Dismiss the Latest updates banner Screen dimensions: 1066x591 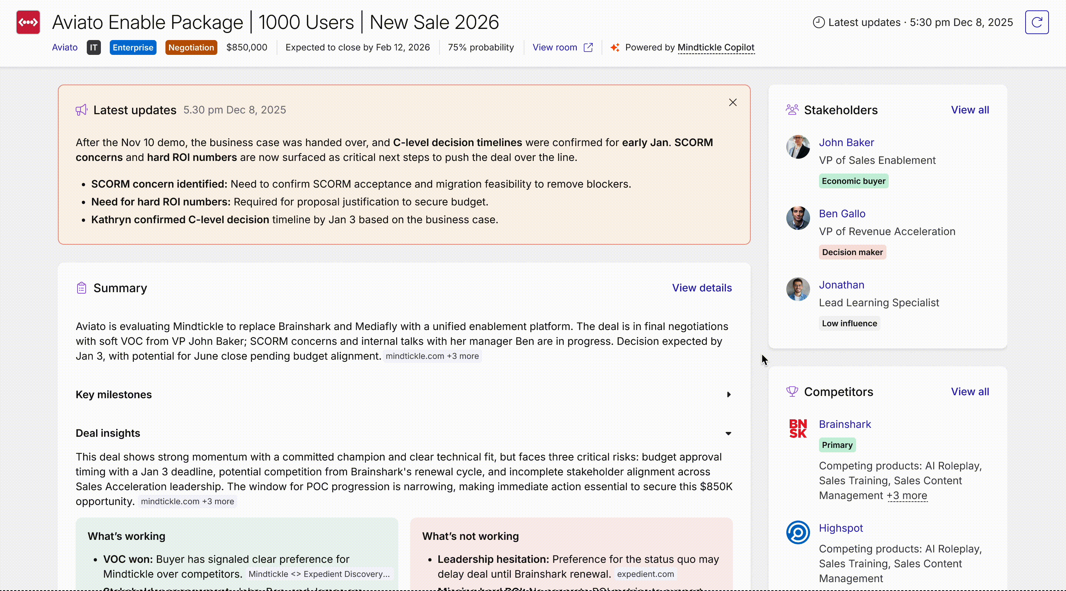[x=733, y=103]
